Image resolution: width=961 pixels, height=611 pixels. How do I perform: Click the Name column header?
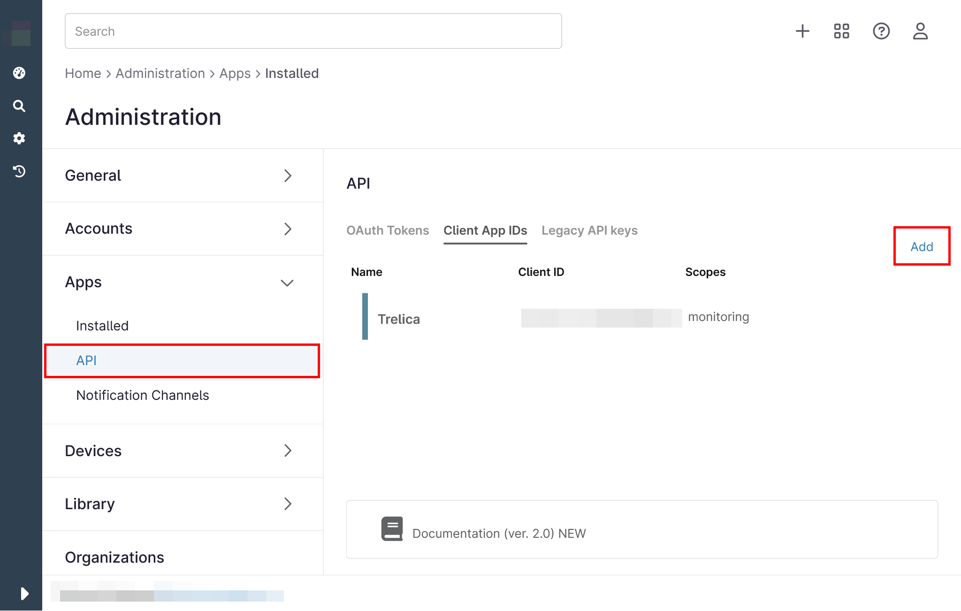366,272
